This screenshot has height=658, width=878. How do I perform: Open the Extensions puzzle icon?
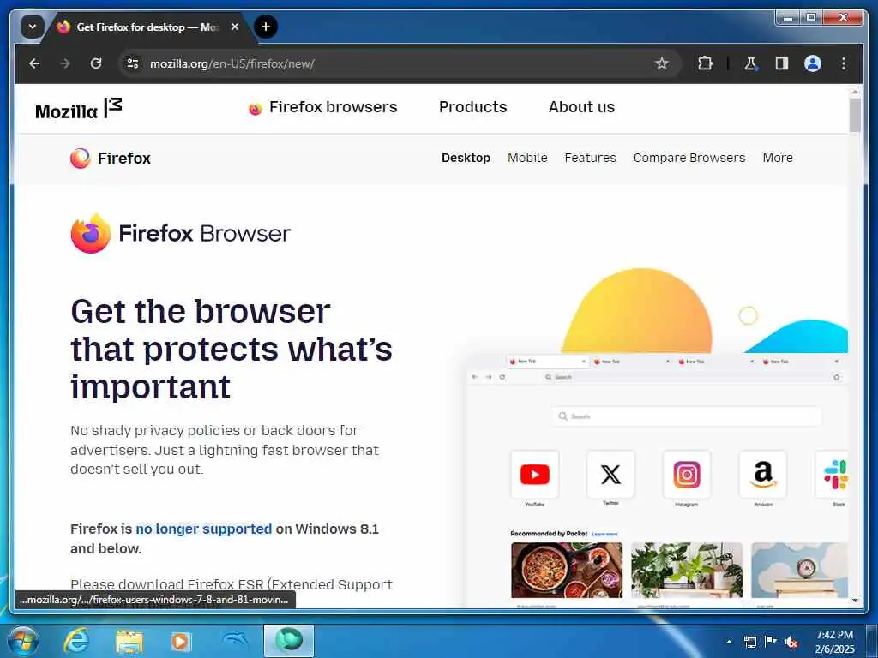click(705, 63)
